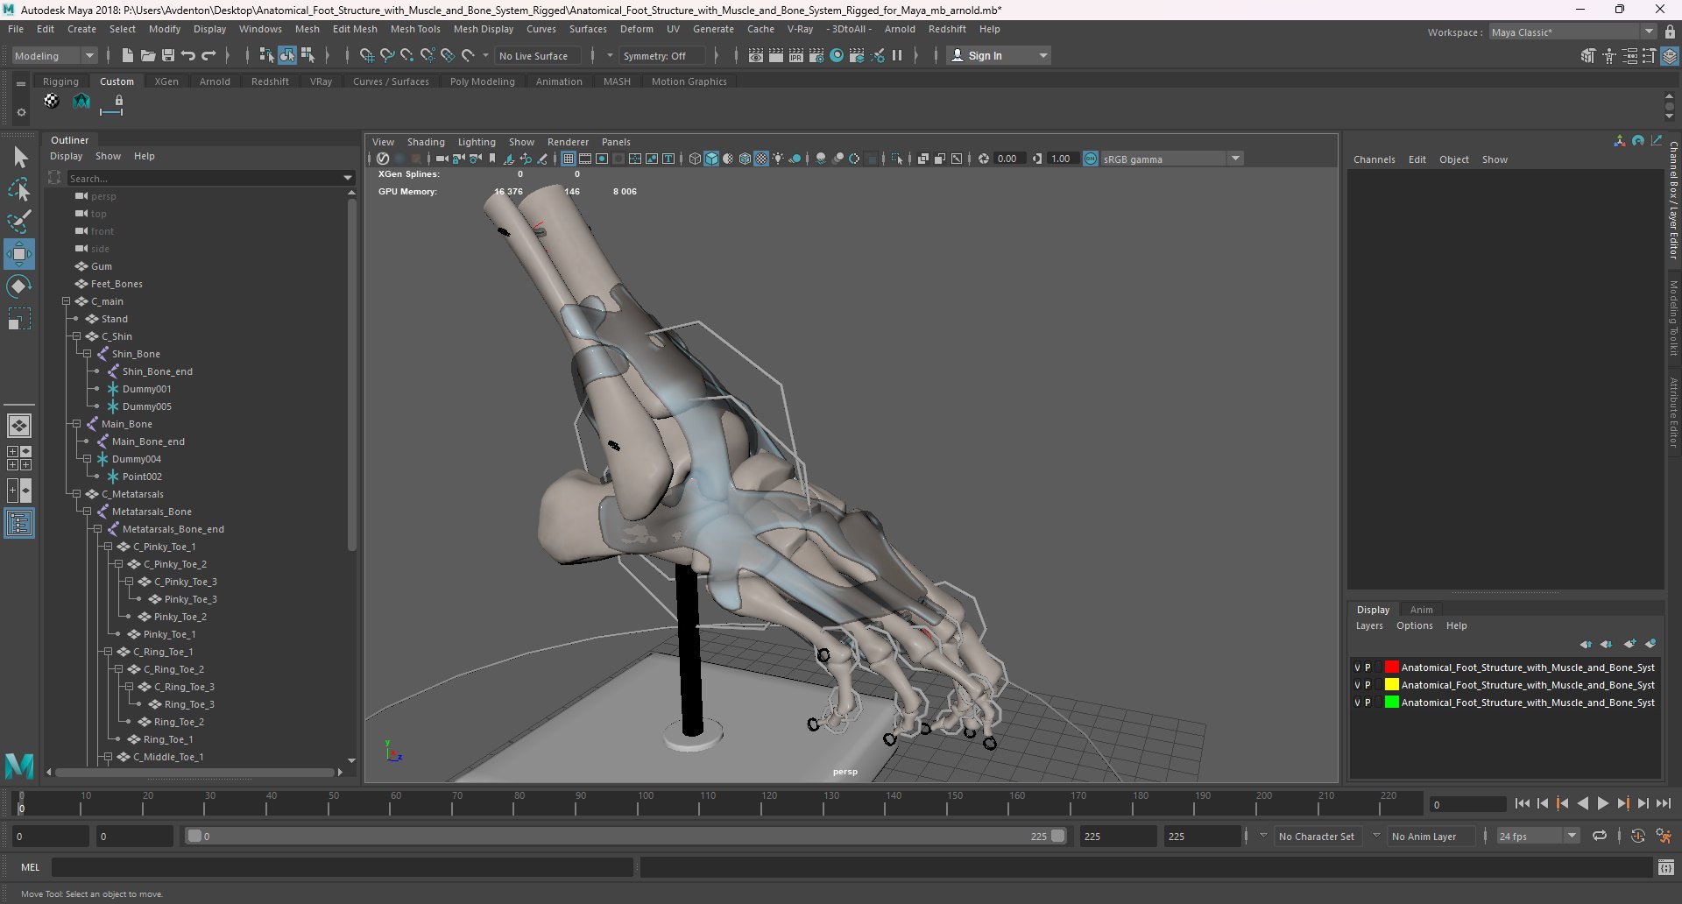This screenshot has width=1682, height=904.
Task: Activate the Rotate tool
Action: pyautogui.click(x=19, y=286)
